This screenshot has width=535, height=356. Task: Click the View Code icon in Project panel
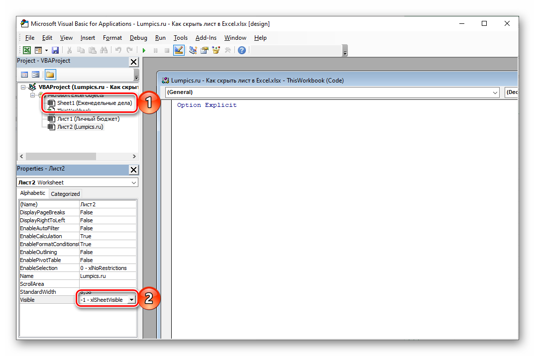(24, 75)
